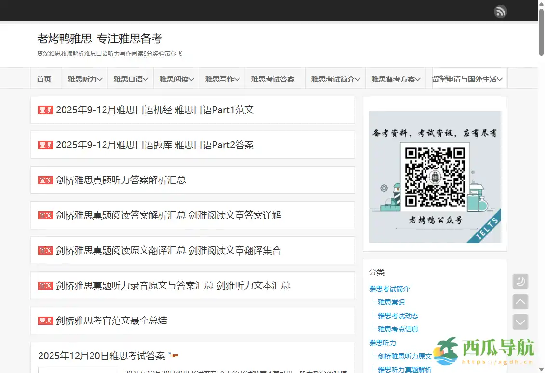
Task: Click the RSS feed icon in the header
Action: pos(500,11)
